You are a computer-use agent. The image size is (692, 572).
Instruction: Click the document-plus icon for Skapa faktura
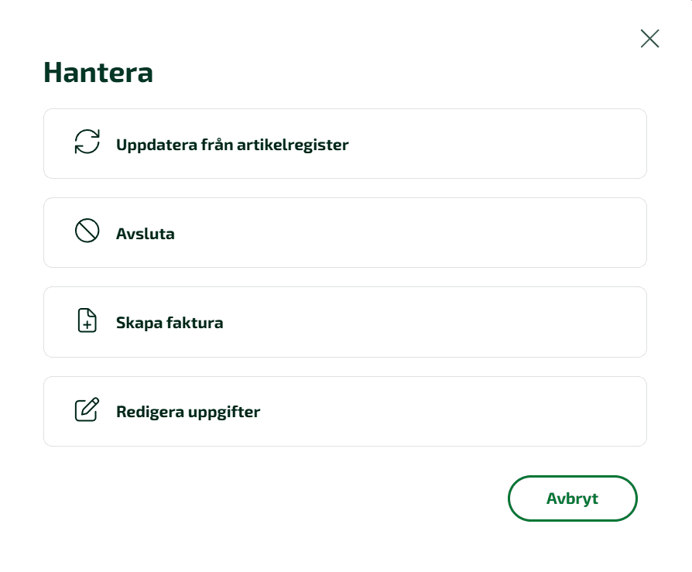tap(86, 321)
